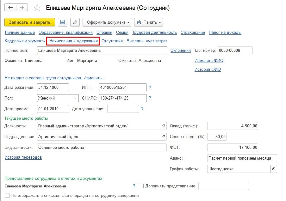Open the department field selection icon

tap(163, 137)
